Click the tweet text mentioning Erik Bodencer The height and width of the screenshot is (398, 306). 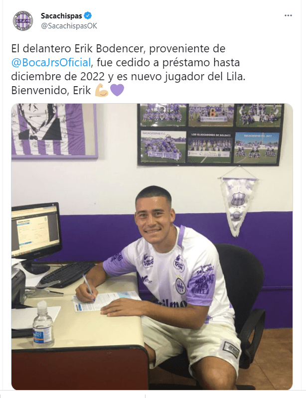coord(128,69)
